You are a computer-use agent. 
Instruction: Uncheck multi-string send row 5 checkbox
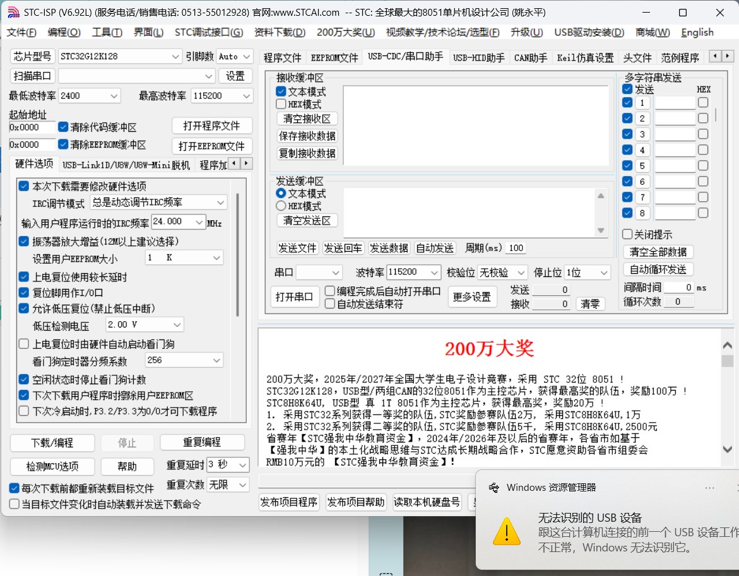coord(627,165)
